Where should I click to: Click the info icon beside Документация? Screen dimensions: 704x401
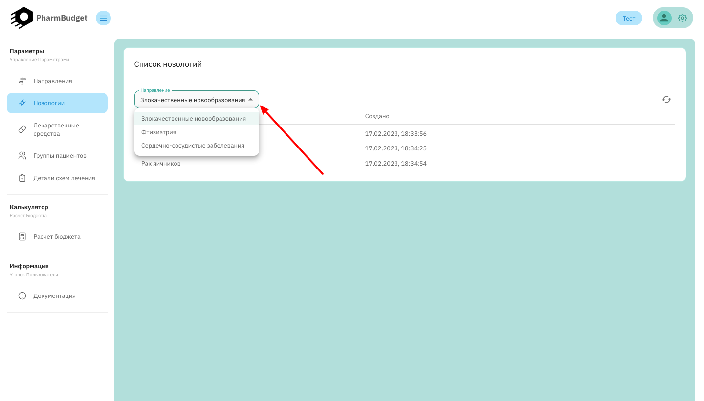click(x=22, y=296)
